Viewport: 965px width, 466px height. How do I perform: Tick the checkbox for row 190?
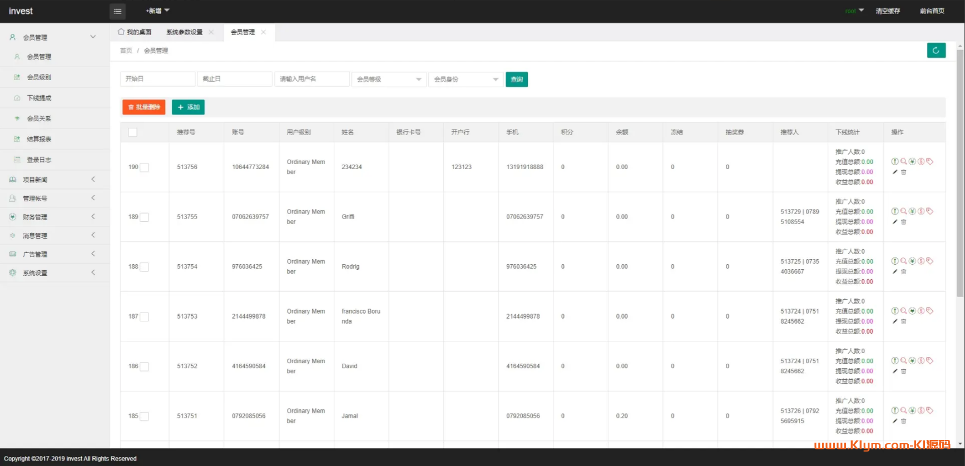click(x=144, y=167)
